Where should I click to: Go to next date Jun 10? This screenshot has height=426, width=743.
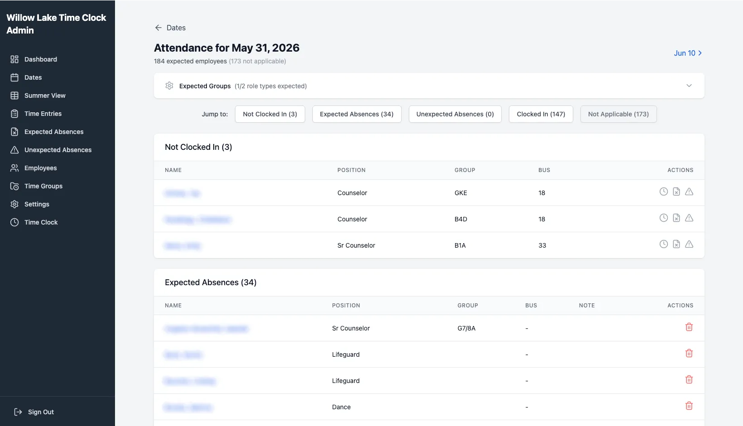point(688,53)
